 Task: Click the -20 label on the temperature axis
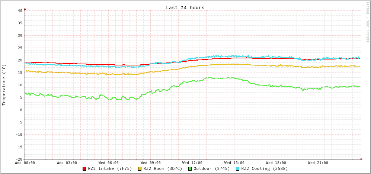click(x=19, y=159)
